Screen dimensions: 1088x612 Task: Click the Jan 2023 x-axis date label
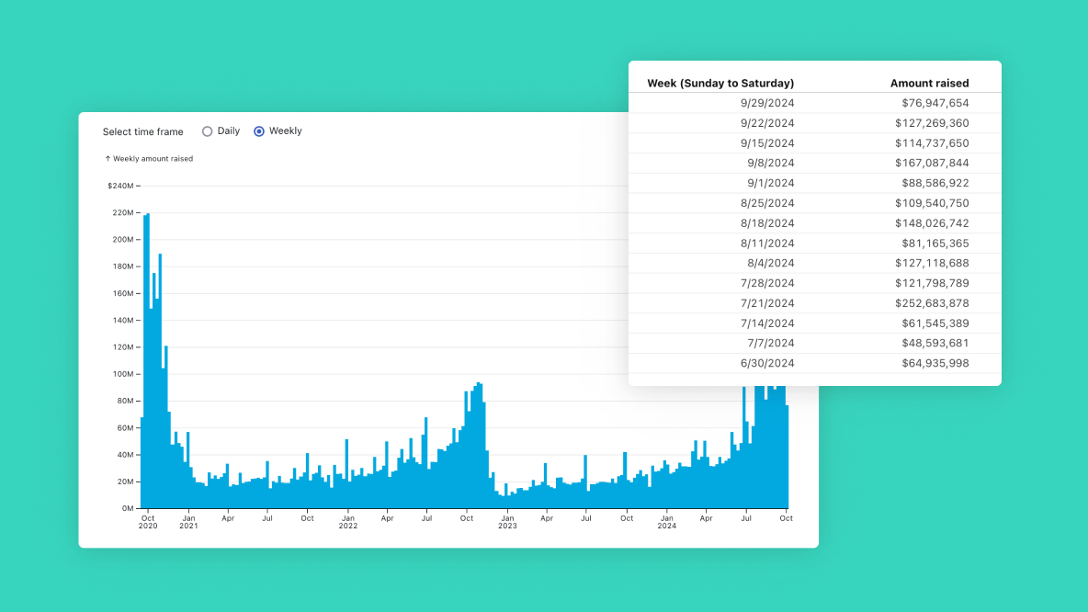pyautogui.click(x=506, y=522)
